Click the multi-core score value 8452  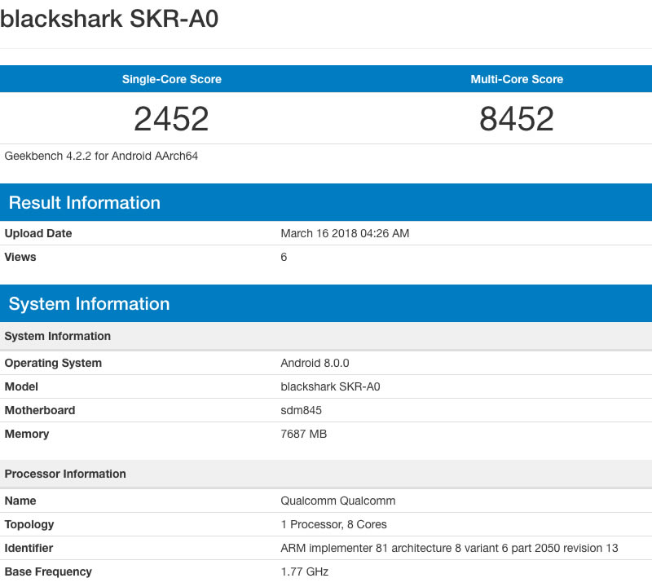click(517, 119)
